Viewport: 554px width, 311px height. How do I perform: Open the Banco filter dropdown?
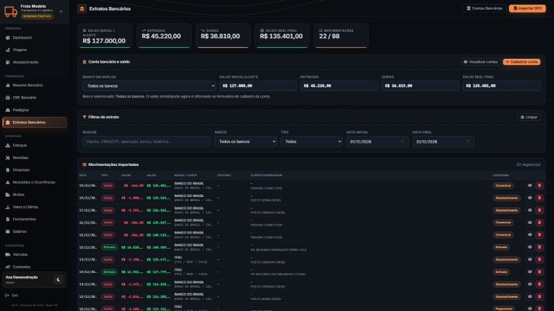click(246, 142)
